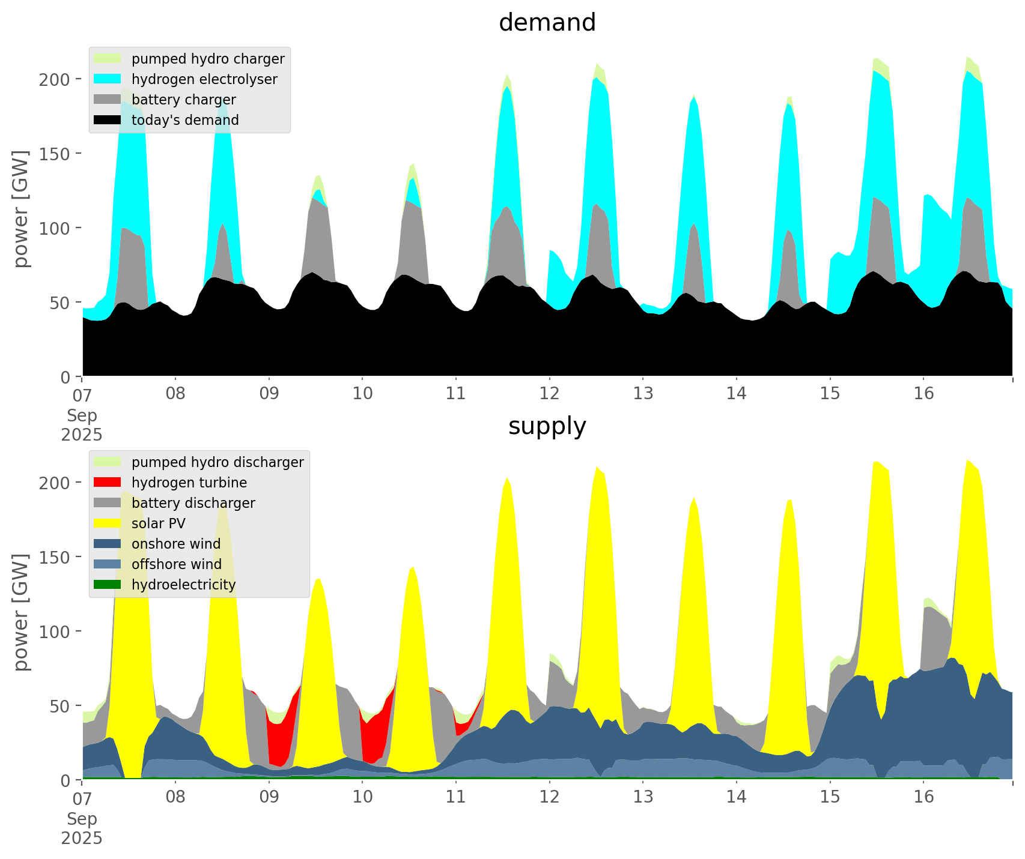Screen dimensions: 1025x859
Task: Click the 09 date tick on demand chart
Action: [269, 394]
